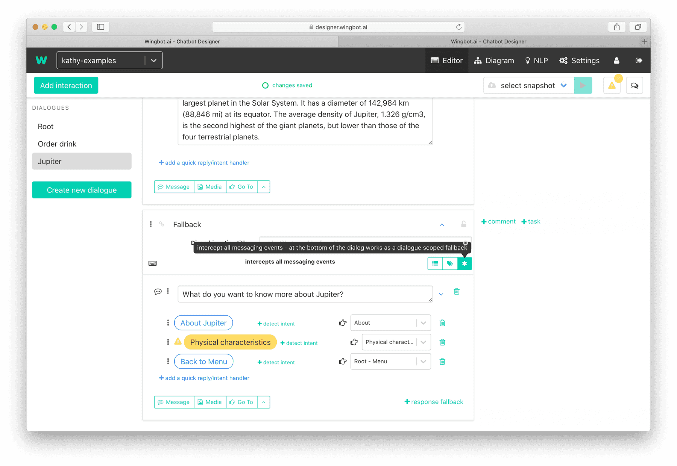
Task: Click the thumbs-up icon beside the About dropdown
Action: (x=342, y=322)
